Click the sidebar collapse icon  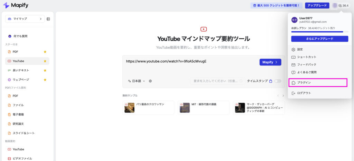tap(48, 19)
